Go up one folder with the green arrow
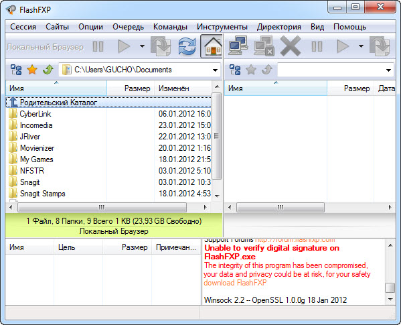The height and width of the screenshot is (325, 401). (48, 70)
